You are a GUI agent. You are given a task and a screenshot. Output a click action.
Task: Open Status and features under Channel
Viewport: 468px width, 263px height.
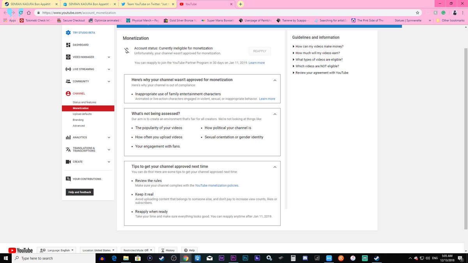(x=84, y=102)
